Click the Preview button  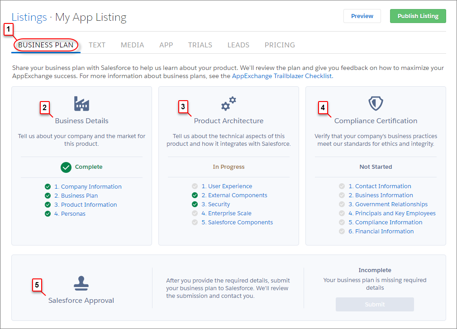362,16
